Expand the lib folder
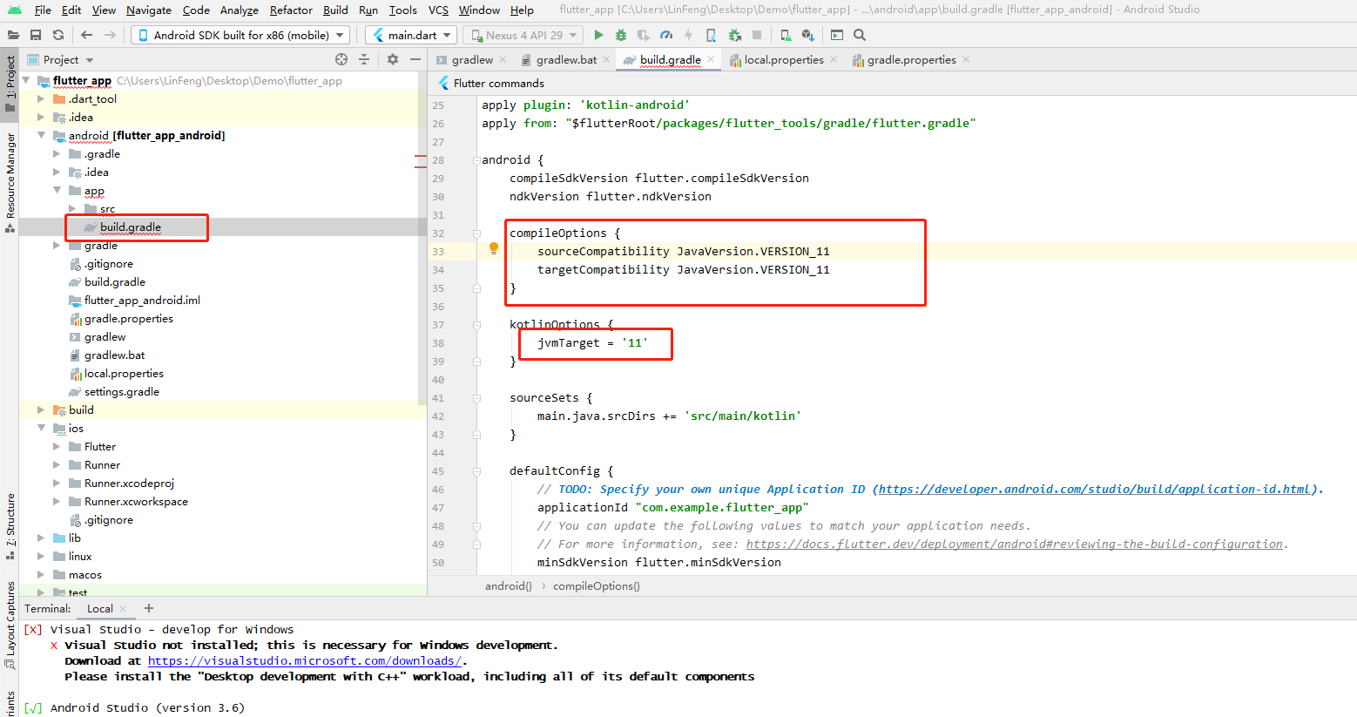 coord(41,538)
